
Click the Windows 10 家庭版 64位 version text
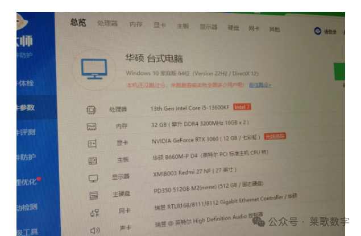tap(192, 73)
